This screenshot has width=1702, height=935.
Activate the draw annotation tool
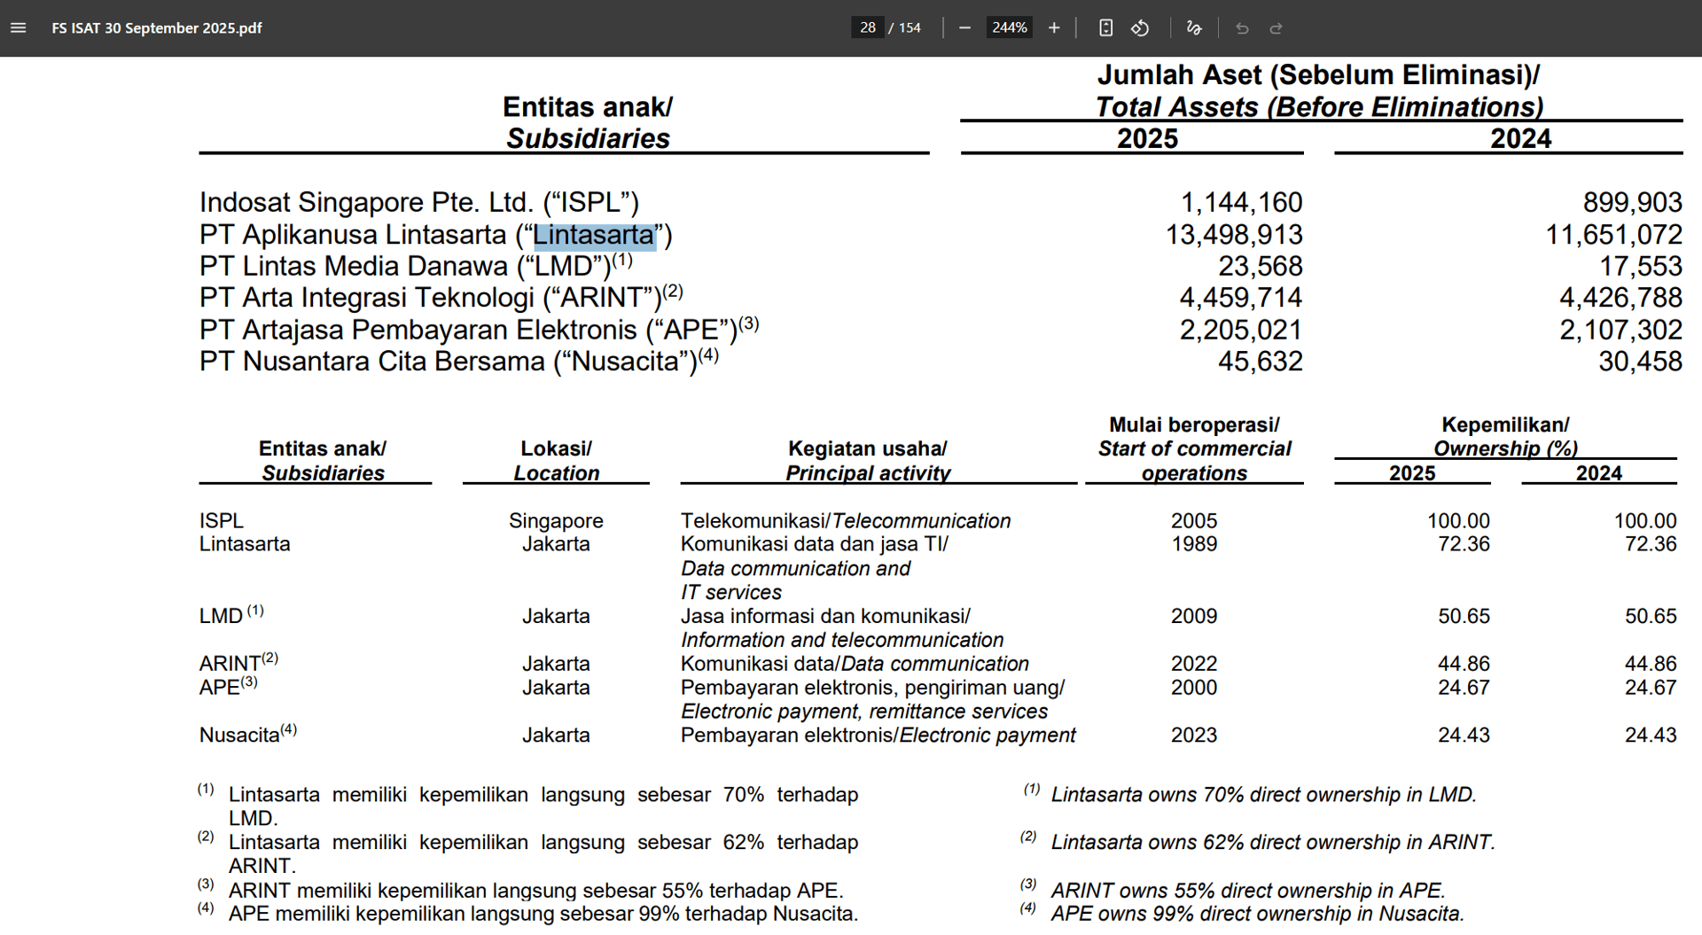(1194, 27)
